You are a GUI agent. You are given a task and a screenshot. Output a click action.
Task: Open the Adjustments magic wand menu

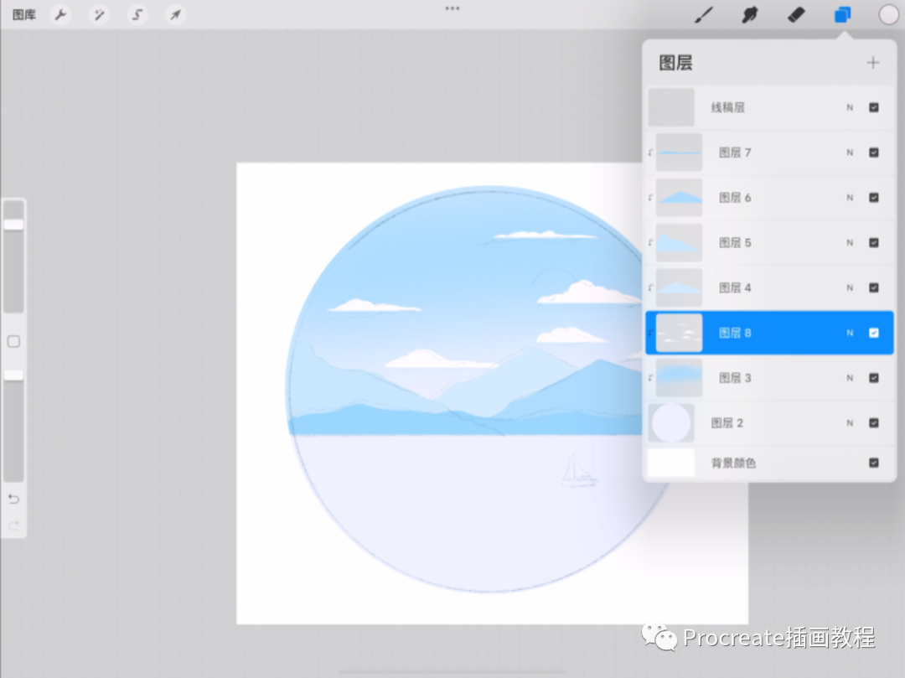pos(99,14)
